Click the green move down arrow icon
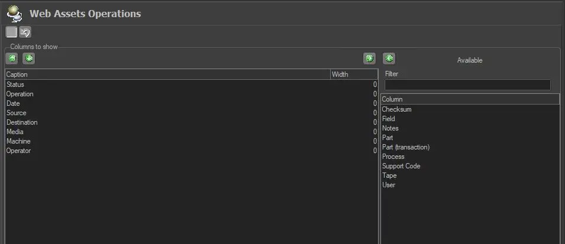565x244 pixels. coord(29,58)
